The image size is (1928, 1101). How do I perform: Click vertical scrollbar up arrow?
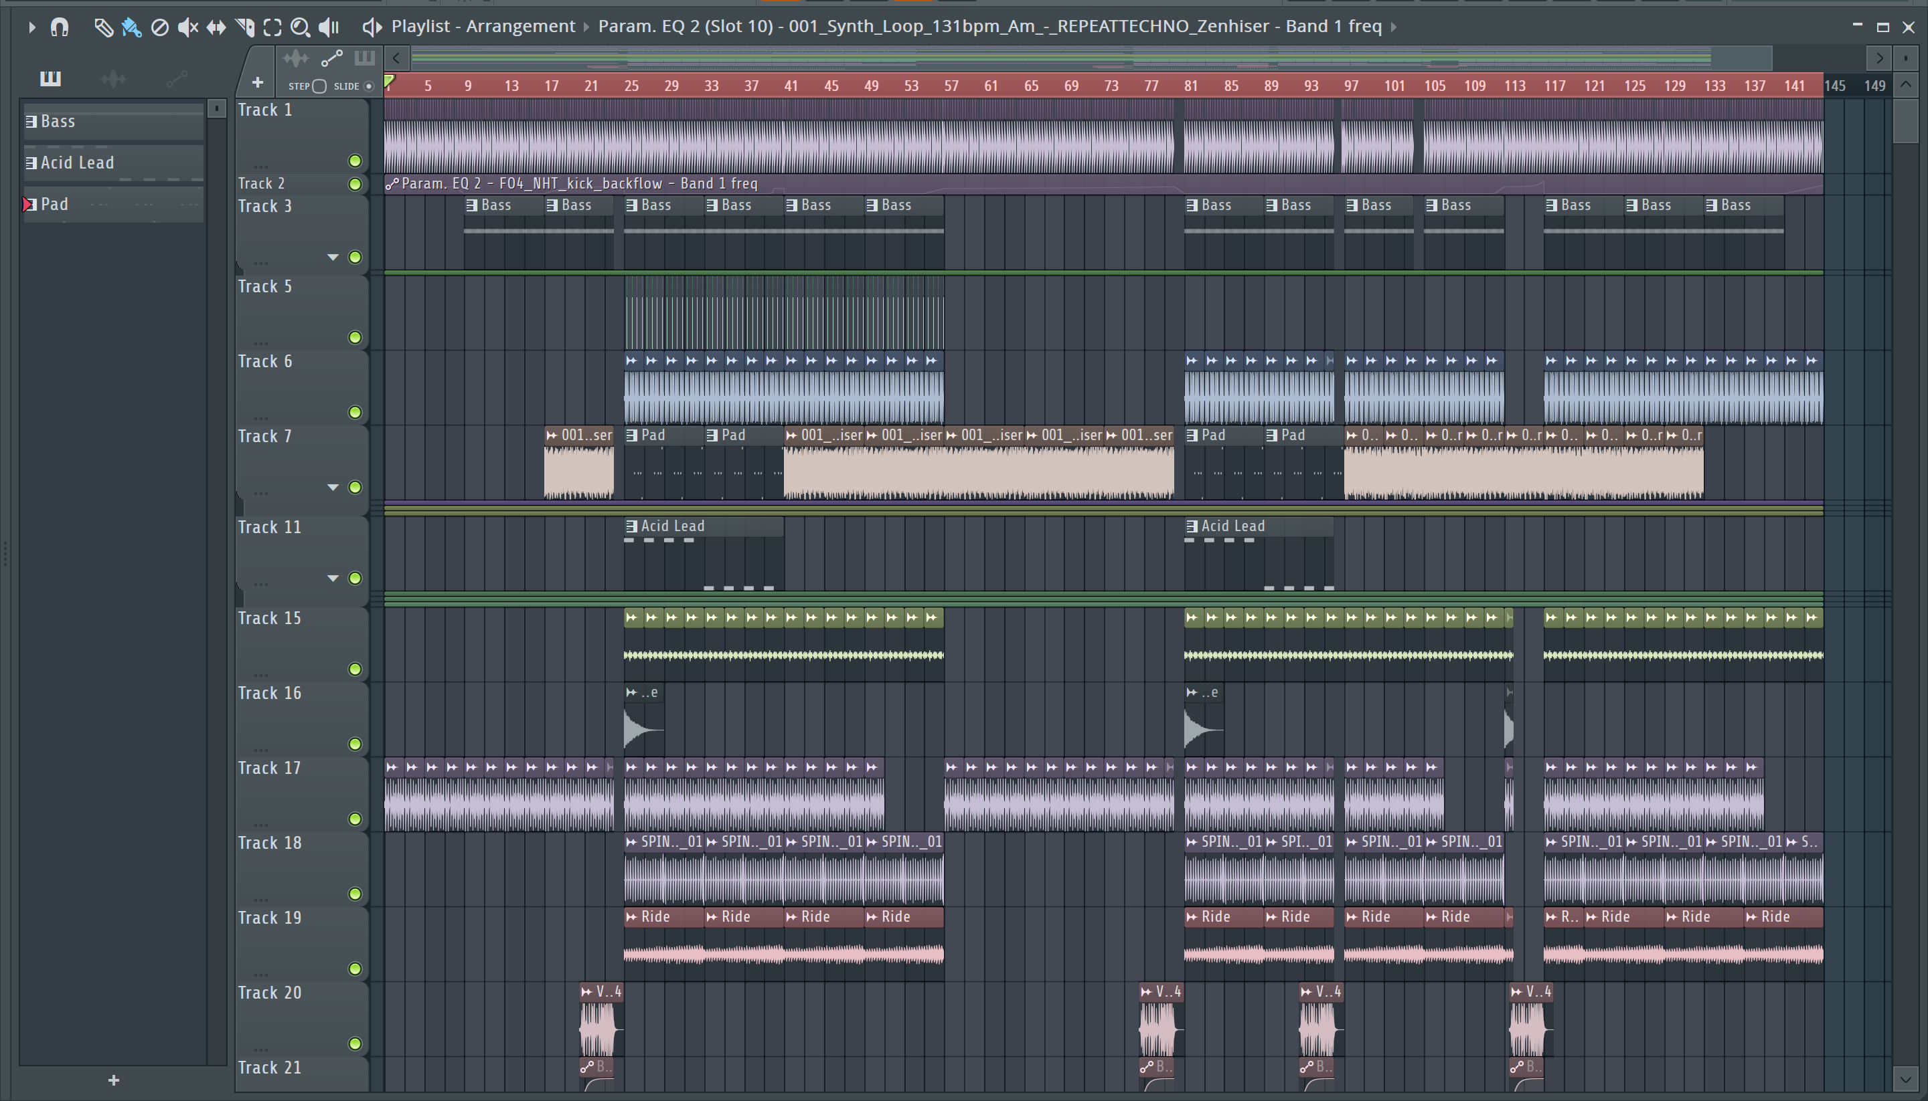pos(1905,85)
